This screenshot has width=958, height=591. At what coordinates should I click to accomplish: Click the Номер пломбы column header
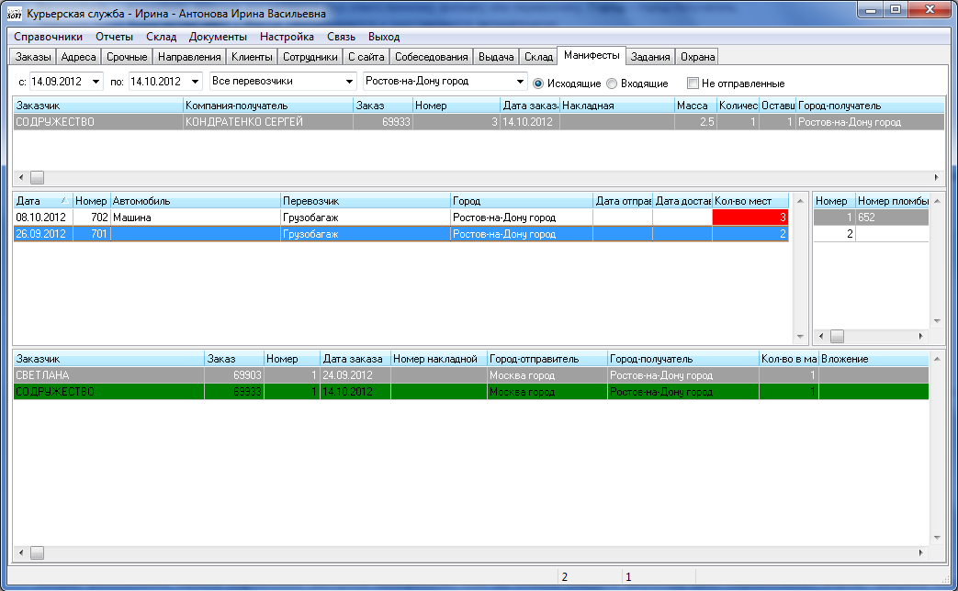893,201
